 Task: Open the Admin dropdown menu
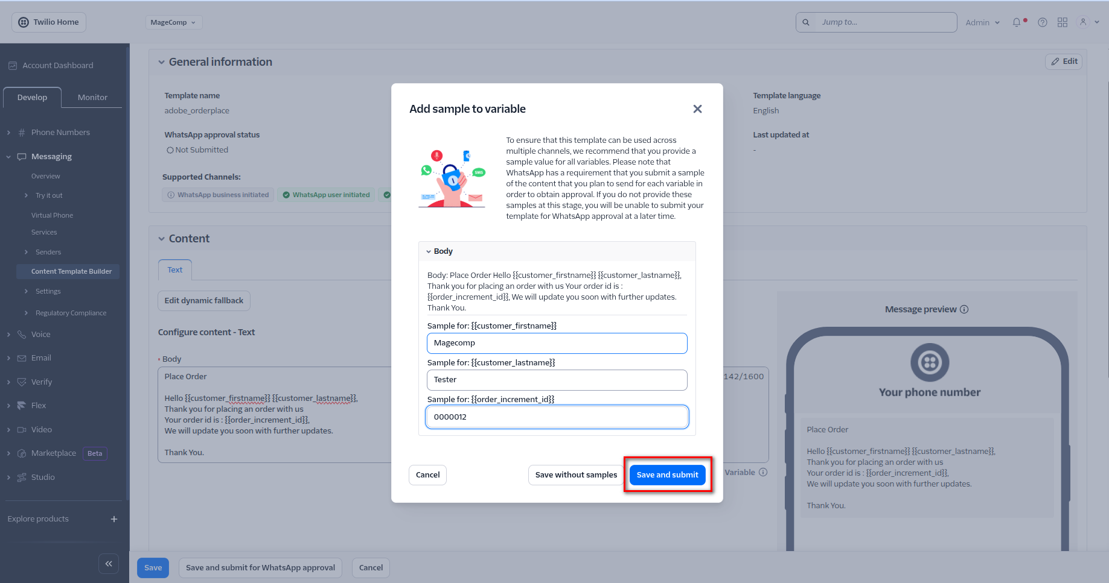pyautogui.click(x=982, y=22)
